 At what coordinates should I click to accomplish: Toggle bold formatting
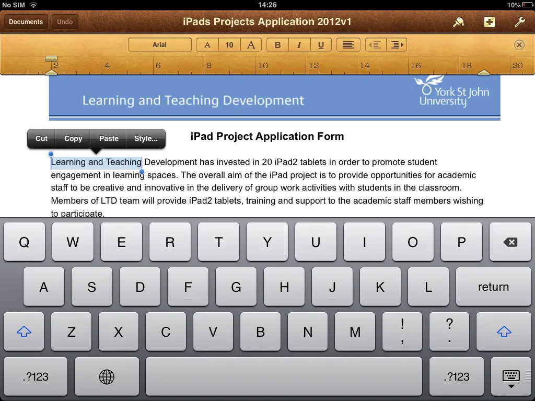[278, 45]
